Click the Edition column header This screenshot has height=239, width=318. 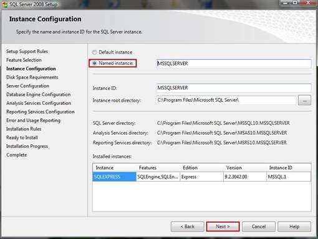(201, 168)
